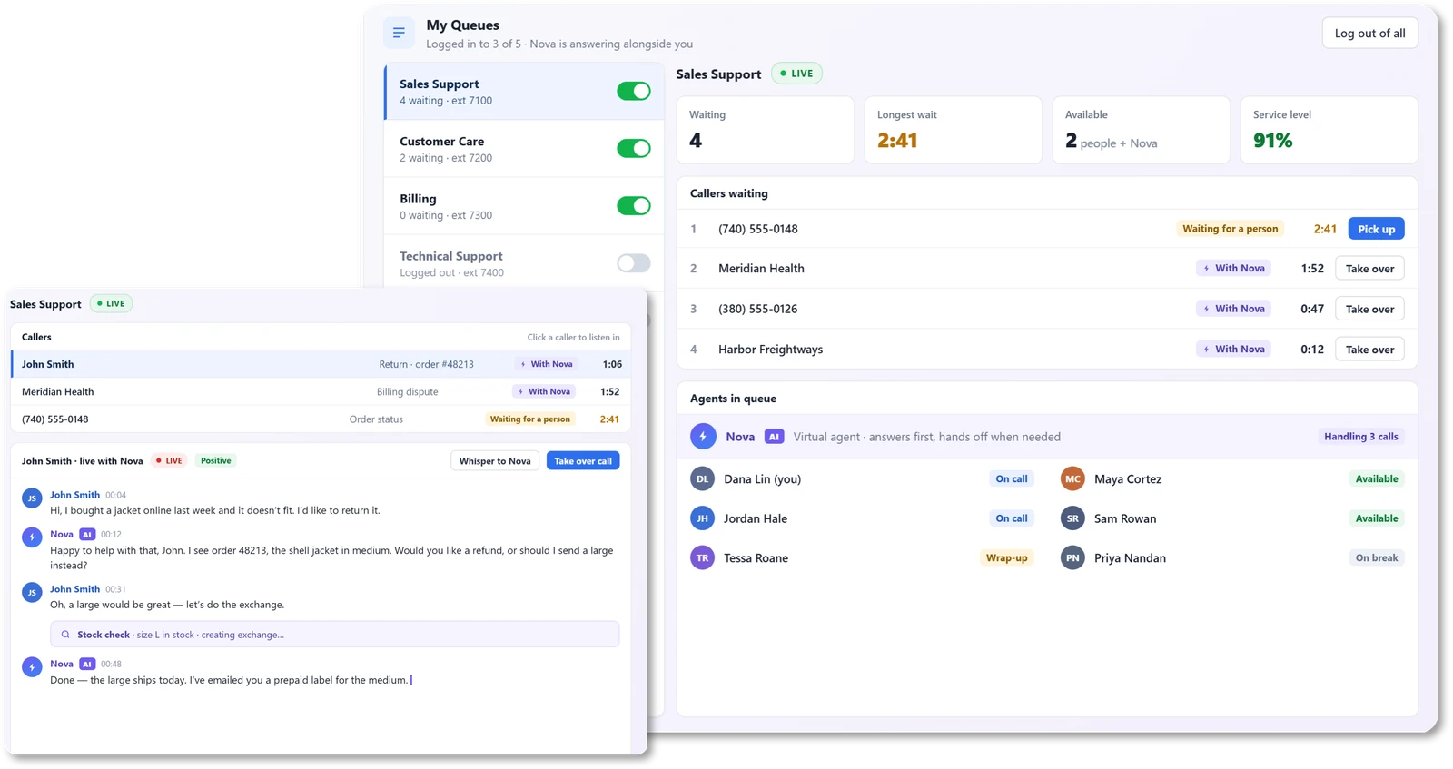1453x769 pixels.
Task: Open the Technical Support queue, ext 7400
Action: [524, 263]
